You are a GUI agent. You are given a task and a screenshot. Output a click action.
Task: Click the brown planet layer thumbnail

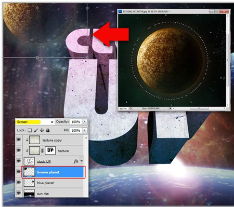(x=29, y=172)
